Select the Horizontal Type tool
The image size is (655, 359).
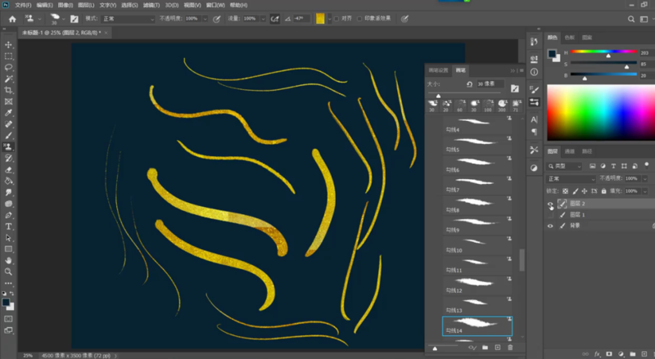click(x=8, y=226)
